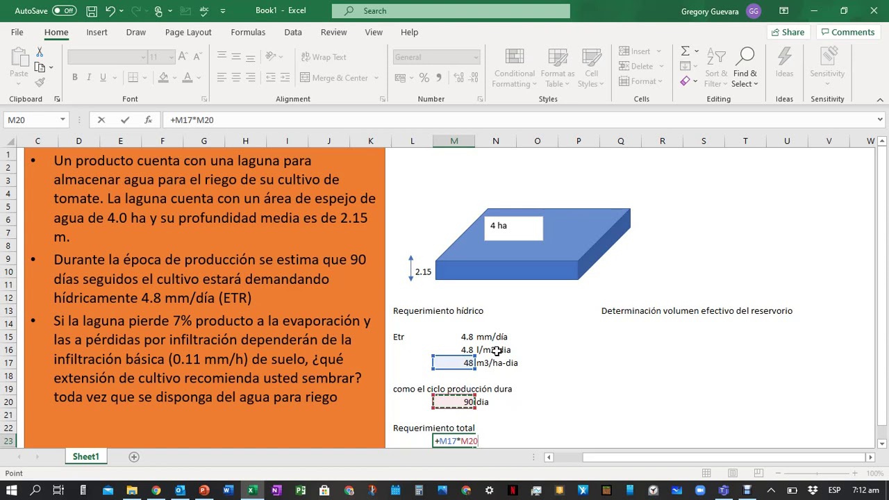Click the Share button
The image size is (889, 500).
pos(788,32)
